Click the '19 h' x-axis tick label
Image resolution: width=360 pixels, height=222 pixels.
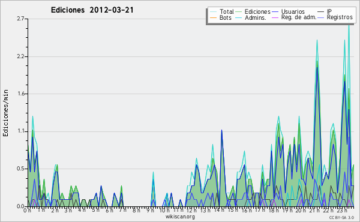[x=287, y=211]
